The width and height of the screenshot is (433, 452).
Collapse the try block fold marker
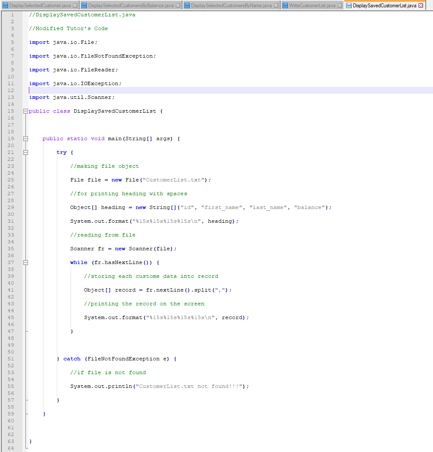(x=25, y=152)
